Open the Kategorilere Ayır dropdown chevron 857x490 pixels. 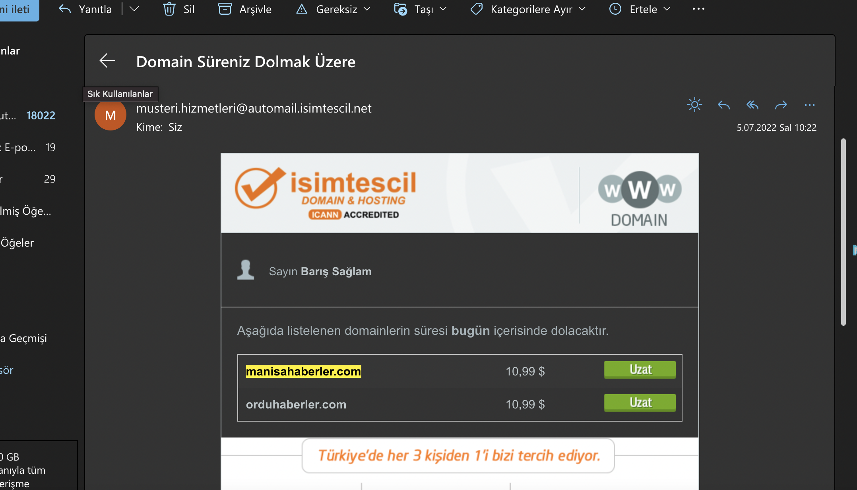[x=582, y=9]
